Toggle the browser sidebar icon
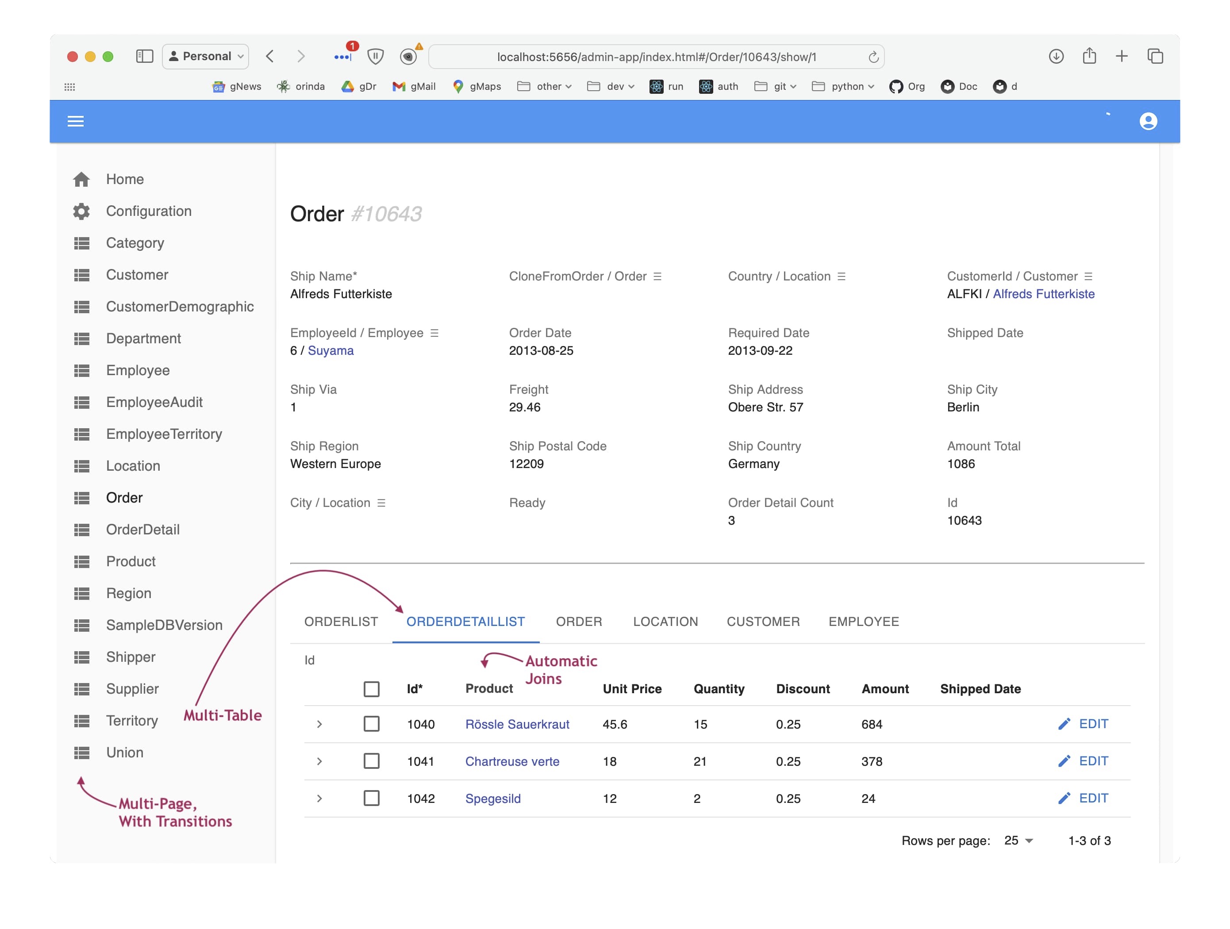1230x929 pixels. pyautogui.click(x=145, y=56)
